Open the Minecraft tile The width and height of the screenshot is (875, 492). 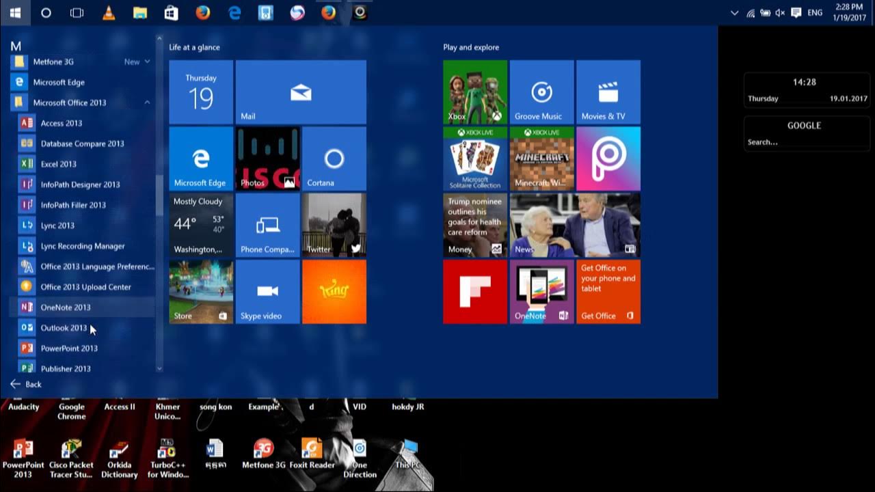pyautogui.click(x=541, y=159)
